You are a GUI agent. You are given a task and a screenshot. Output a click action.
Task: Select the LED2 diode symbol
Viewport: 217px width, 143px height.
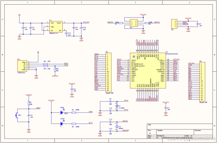(62, 124)
